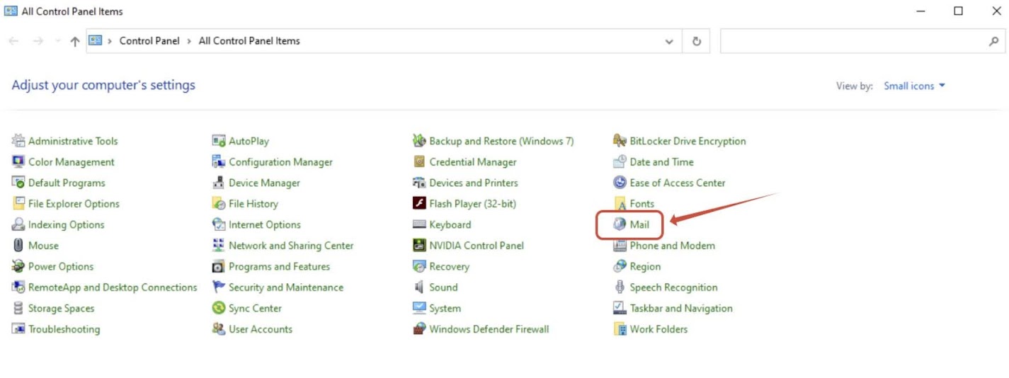Screen dimensions: 1009x378
Task: Expand chevron before Control Panel breadcrumb
Action: 110,41
